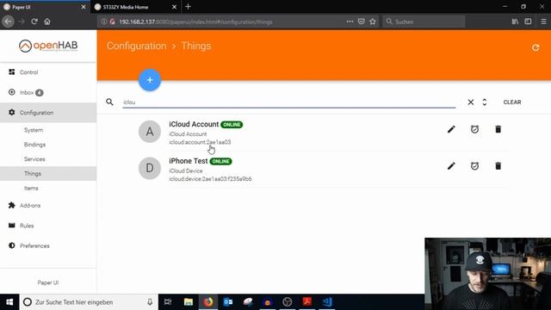This screenshot has height=310, width=551.
Task: Open Preferences in the sidebar
Action: [x=48, y=245]
